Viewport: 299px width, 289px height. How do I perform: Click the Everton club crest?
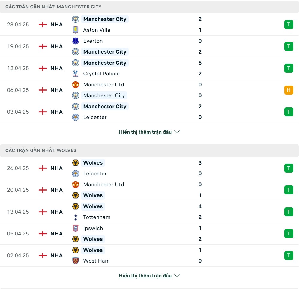point(76,41)
